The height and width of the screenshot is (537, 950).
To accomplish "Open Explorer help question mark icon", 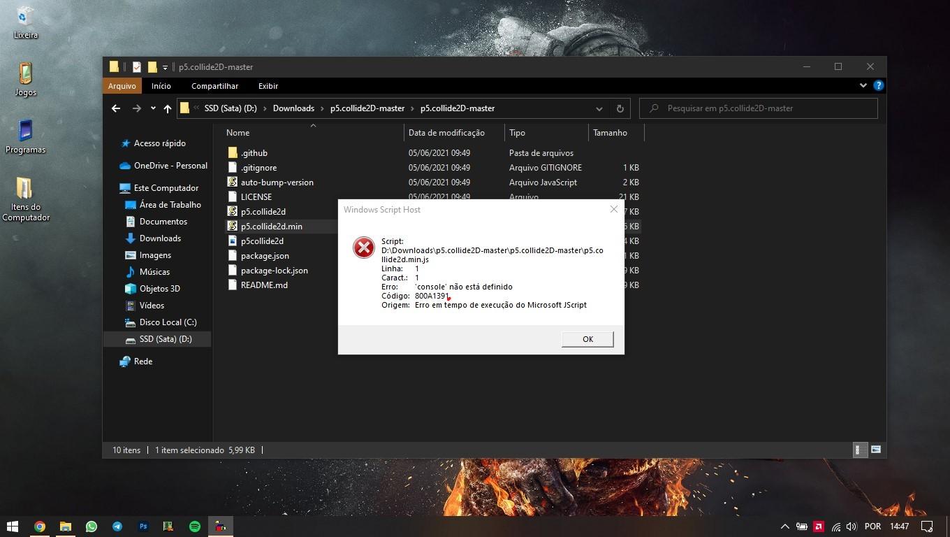I will (878, 85).
